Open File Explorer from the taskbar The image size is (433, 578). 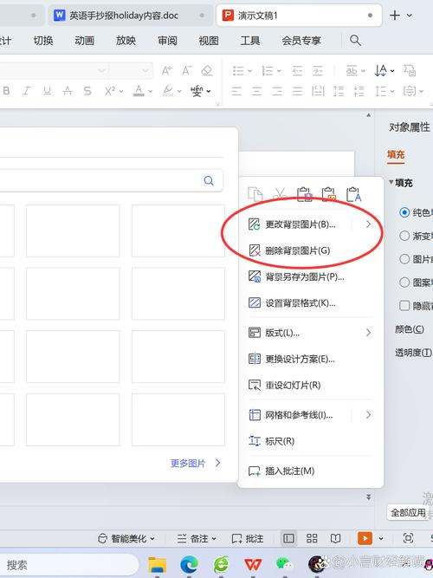pos(158,564)
